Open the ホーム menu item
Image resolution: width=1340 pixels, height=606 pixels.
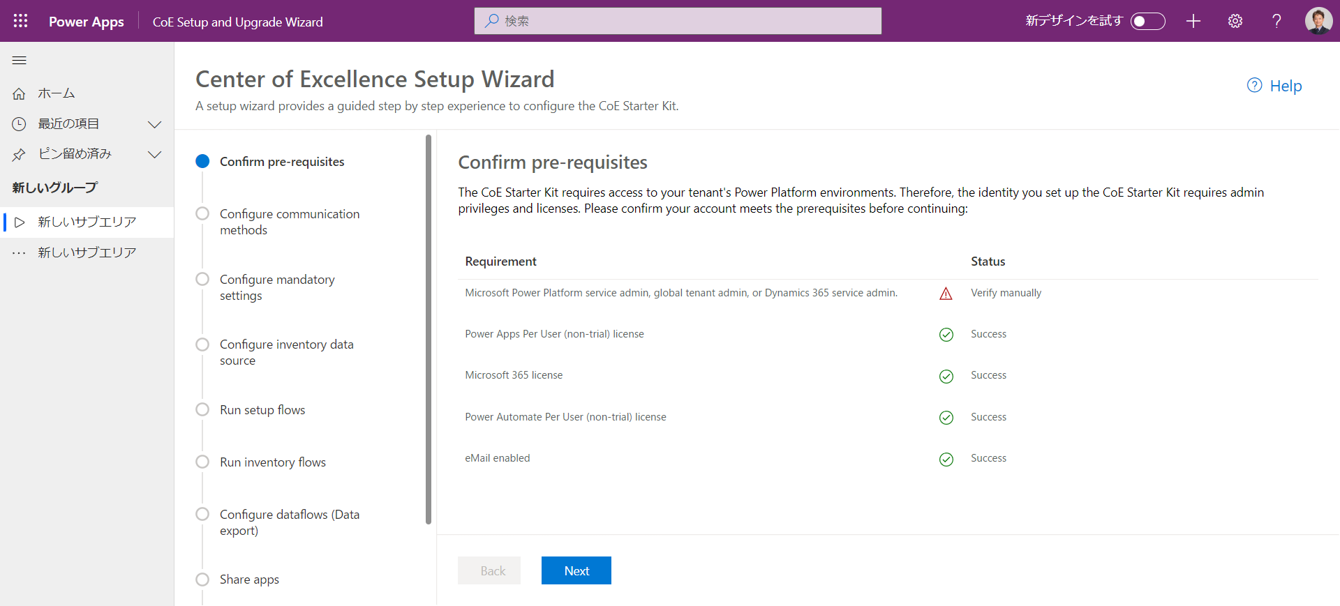[87, 93]
